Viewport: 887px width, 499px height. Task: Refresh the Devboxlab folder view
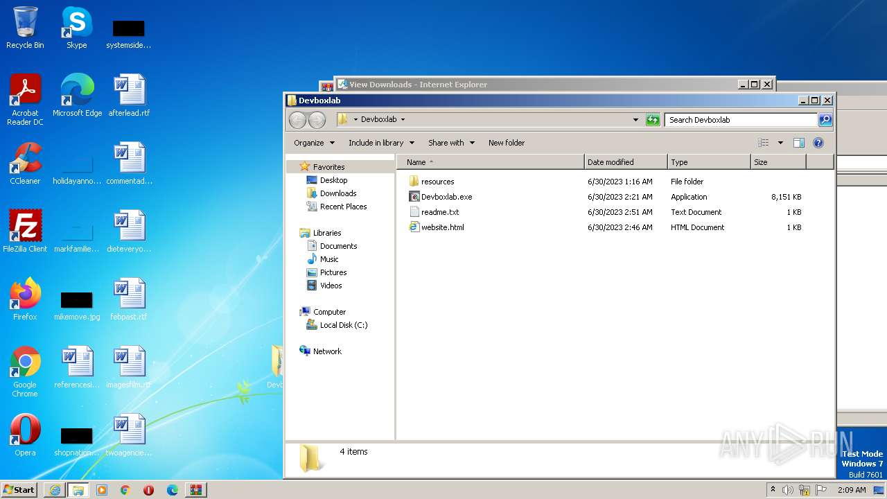[653, 120]
